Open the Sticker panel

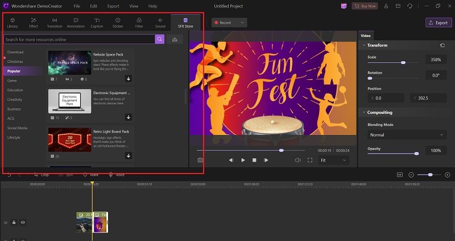click(x=118, y=23)
